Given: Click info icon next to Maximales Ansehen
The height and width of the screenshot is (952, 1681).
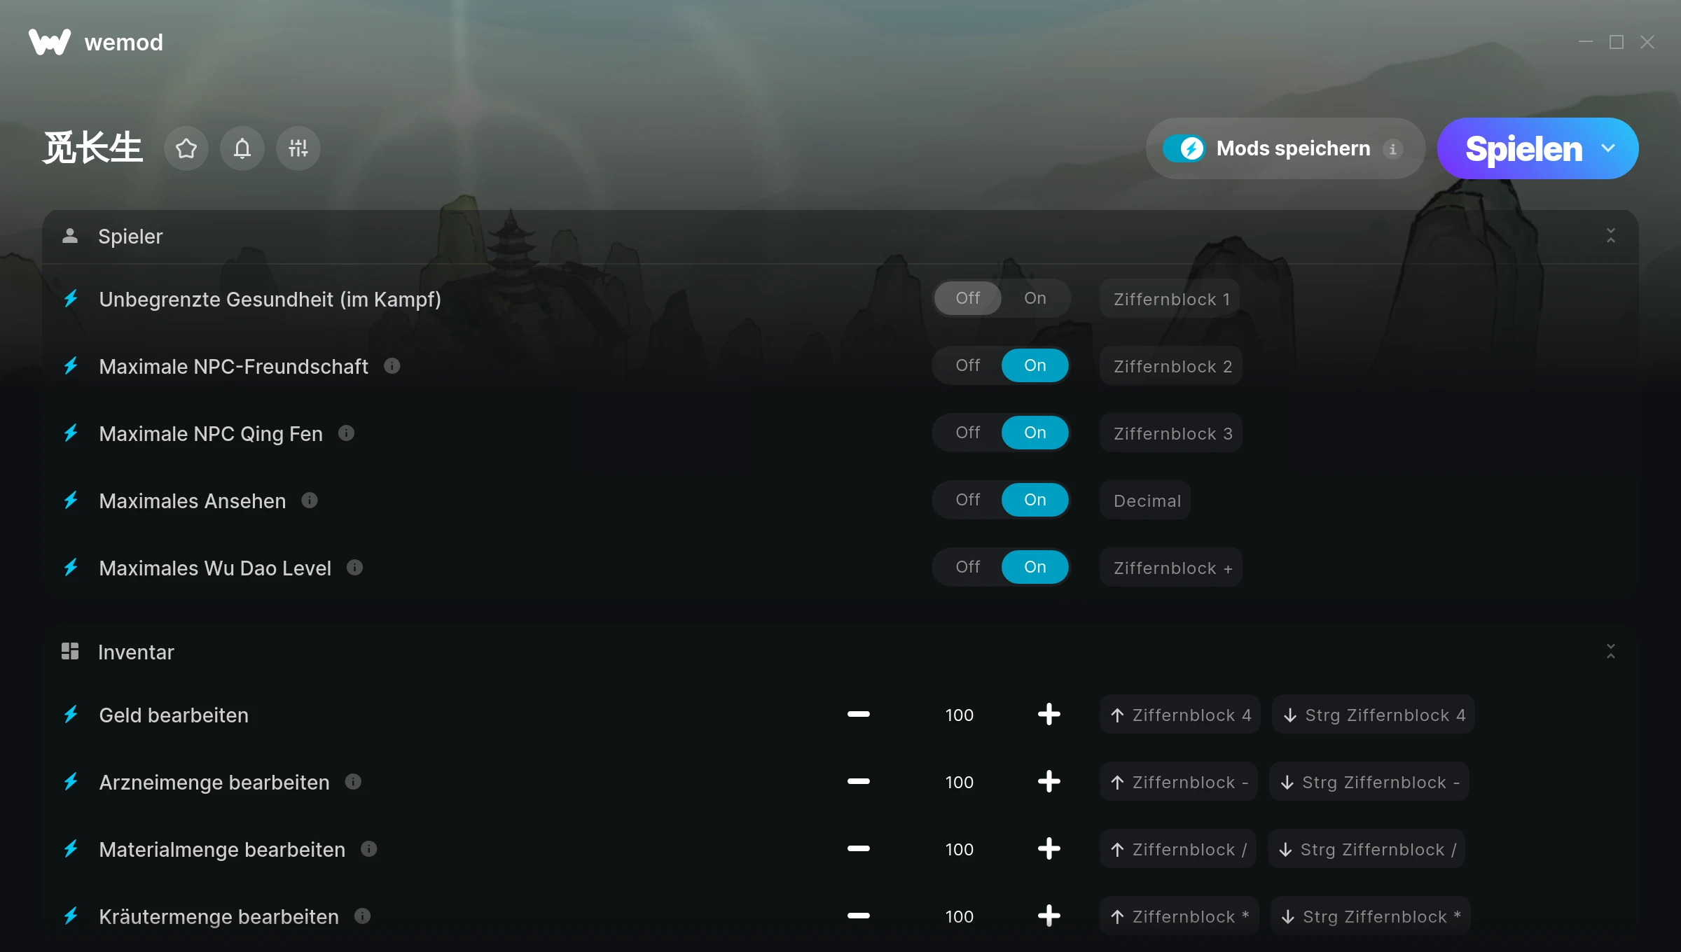Looking at the screenshot, I should (310, 500).
